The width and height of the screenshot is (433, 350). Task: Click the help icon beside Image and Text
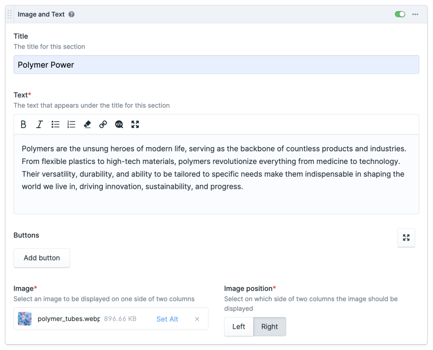[72, 14]
